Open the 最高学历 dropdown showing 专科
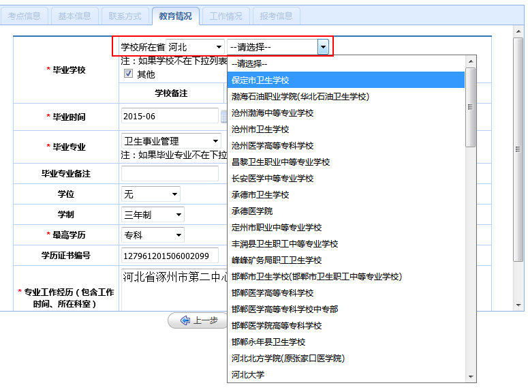 pyautogui.click(x=153, y=235)
